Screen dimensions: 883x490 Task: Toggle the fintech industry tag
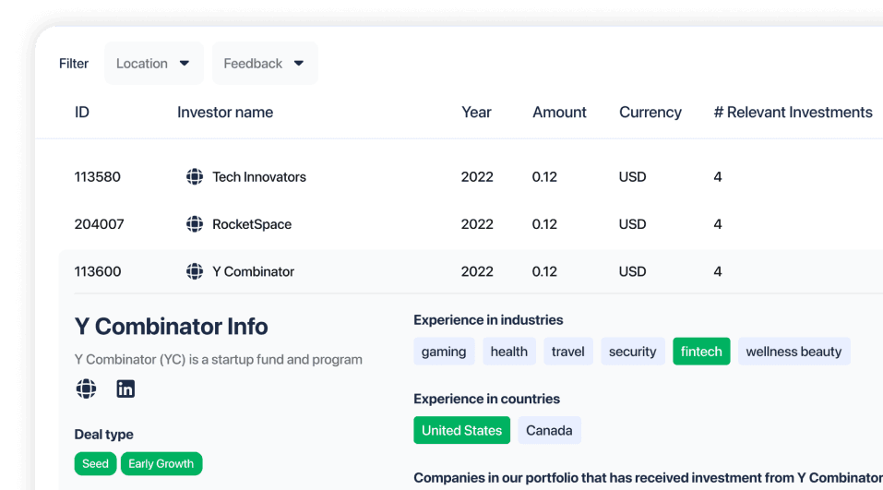pos(701,352)
